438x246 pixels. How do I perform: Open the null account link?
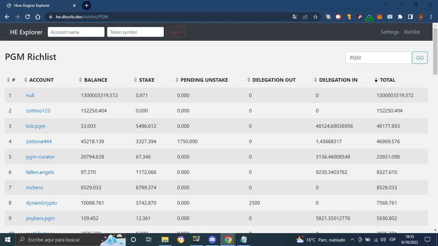point(30,95)
